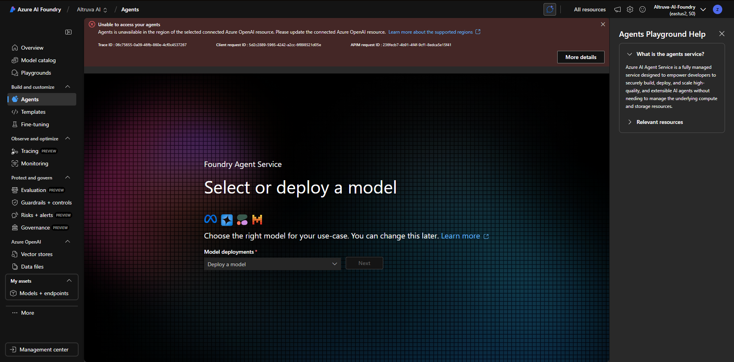This screenshot has width=734, height=362.
Task: Select Agents in the sidebar
Action: [x=42, y=99]
